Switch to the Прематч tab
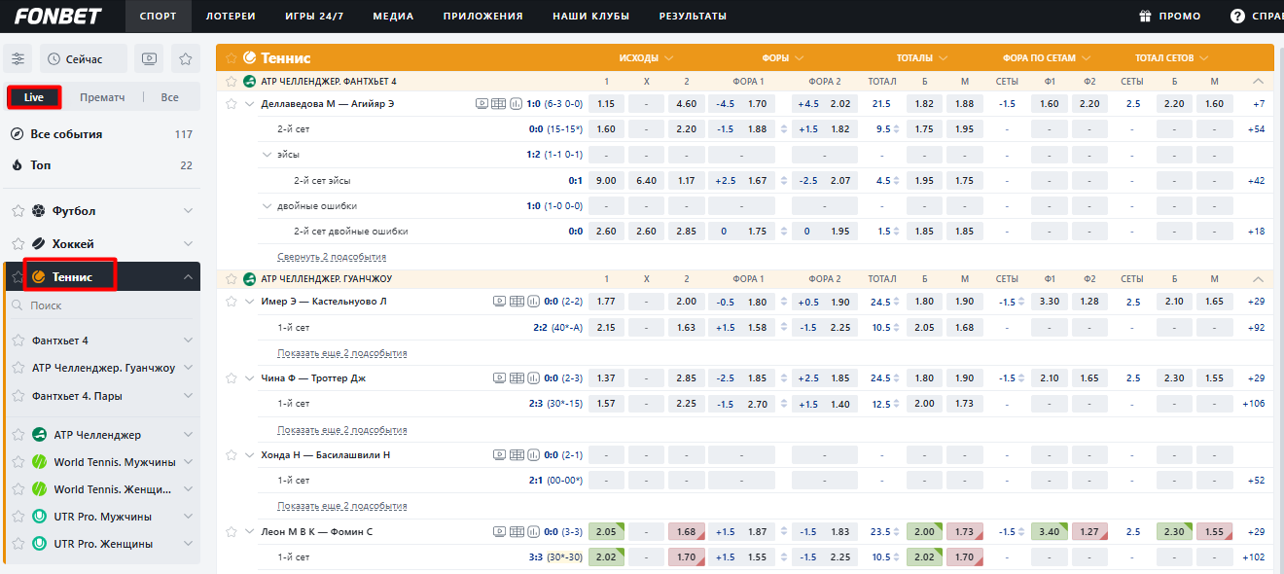The width and height of the screenshot is (1284, 574). pyautogui.click(x=102, y=97)
